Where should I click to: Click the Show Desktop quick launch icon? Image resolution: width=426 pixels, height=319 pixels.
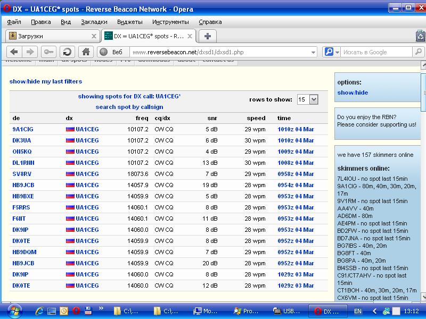pyautogui.click(x=52, y=311)
